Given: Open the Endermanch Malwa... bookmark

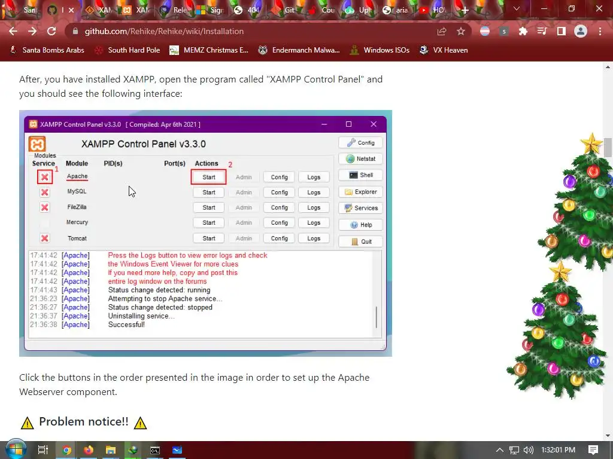Looking at the screenshot, I should point(299,50).
